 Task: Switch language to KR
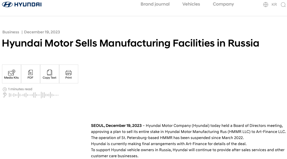click(274, 5)
